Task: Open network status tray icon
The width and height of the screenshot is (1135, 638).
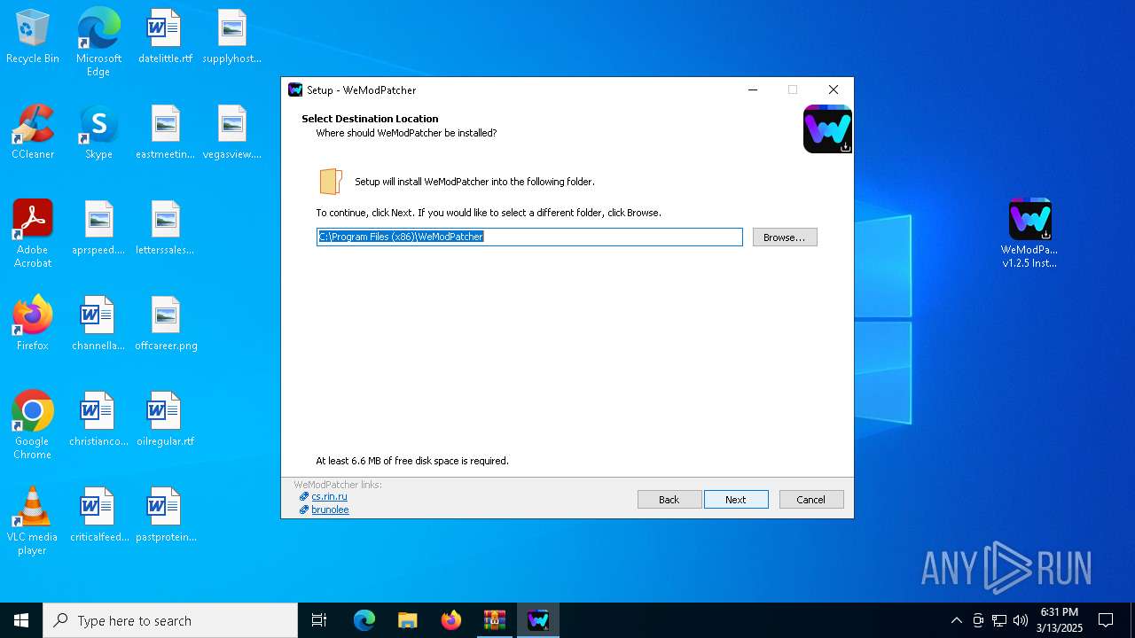Action: (998, 620)
